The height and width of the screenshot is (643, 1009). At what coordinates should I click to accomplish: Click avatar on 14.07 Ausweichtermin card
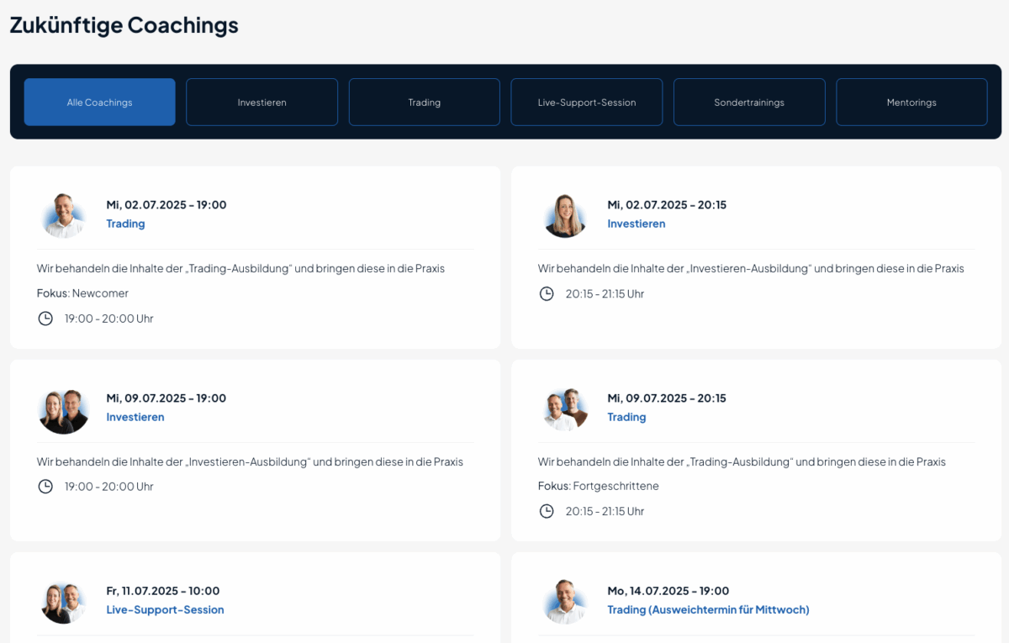565,602
